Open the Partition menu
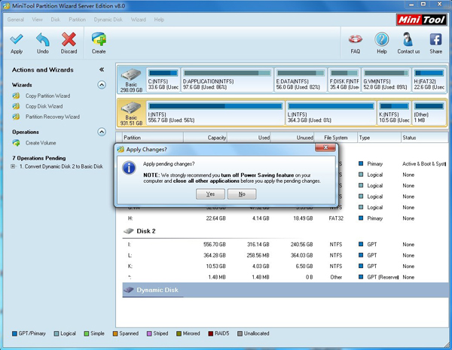Screen dimensions: 452x350 (x=77, y=20)
